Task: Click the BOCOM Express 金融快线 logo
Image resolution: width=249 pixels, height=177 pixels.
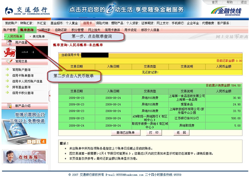Action: [x=226, y=11]
